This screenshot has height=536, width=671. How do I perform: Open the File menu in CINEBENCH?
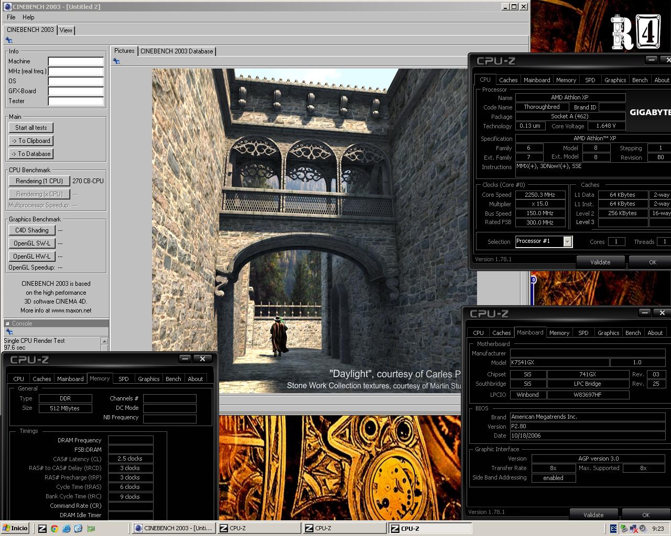(11, 17)
